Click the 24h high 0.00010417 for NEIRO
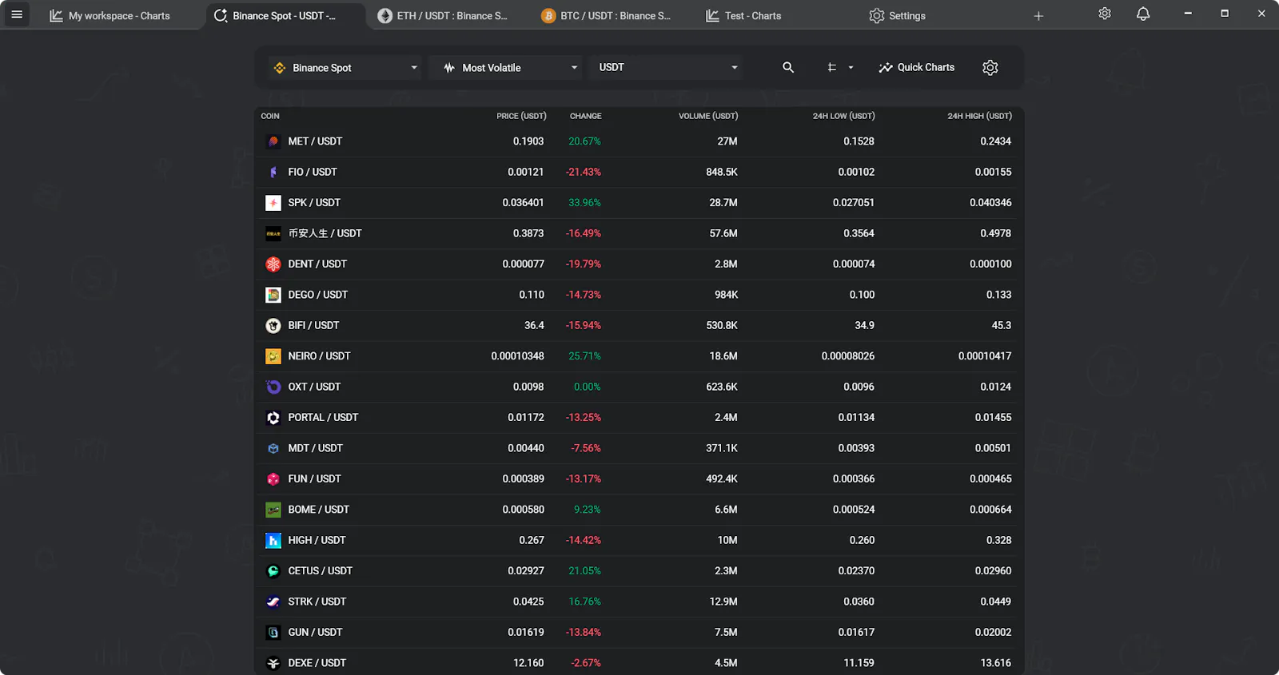Viewport: 1279px width, 675px height. point(985,356)
